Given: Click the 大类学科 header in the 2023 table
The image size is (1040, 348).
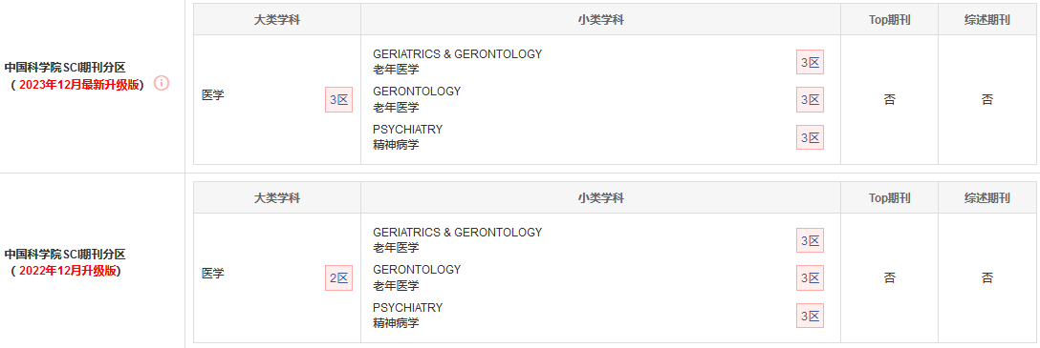Looking at the screenshot, I should 277,20.
